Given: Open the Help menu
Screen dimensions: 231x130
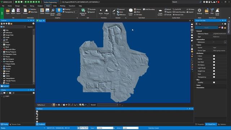Looking at the screenshot, I should 80,6.
